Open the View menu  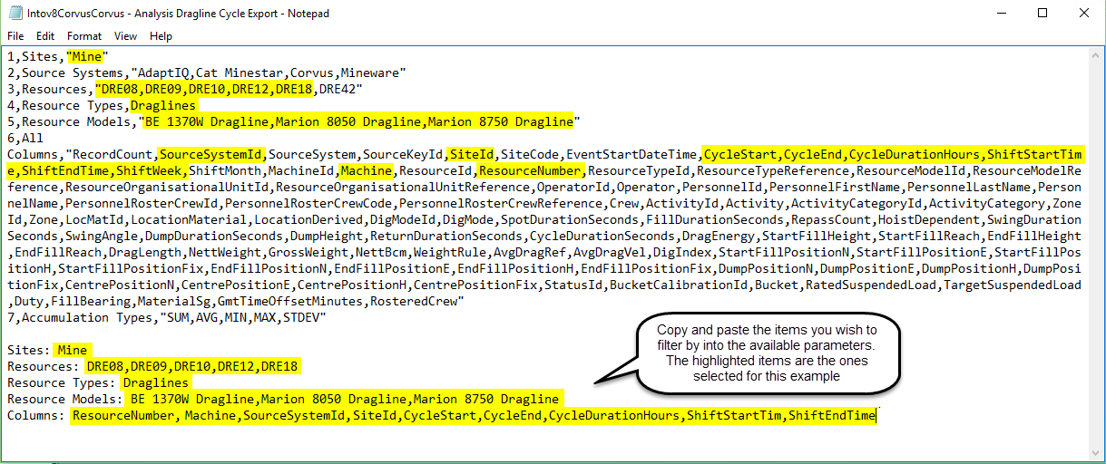(x=125, y=36)
